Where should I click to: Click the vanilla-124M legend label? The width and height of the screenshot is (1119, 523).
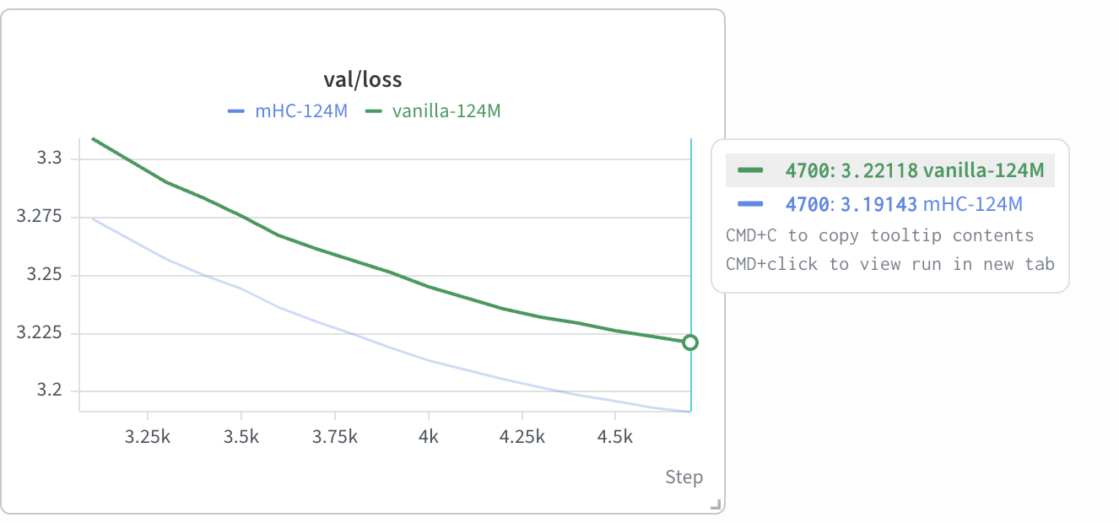tap(446, 111)
